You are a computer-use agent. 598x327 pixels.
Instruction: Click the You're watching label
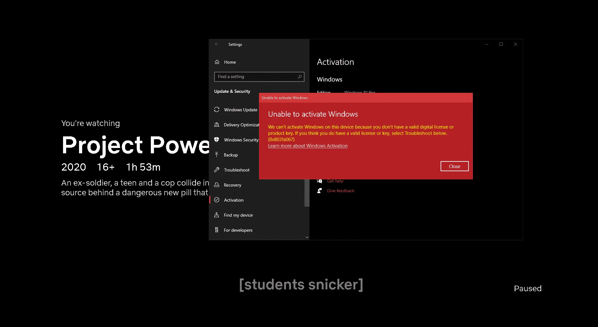tap(91, 123)
